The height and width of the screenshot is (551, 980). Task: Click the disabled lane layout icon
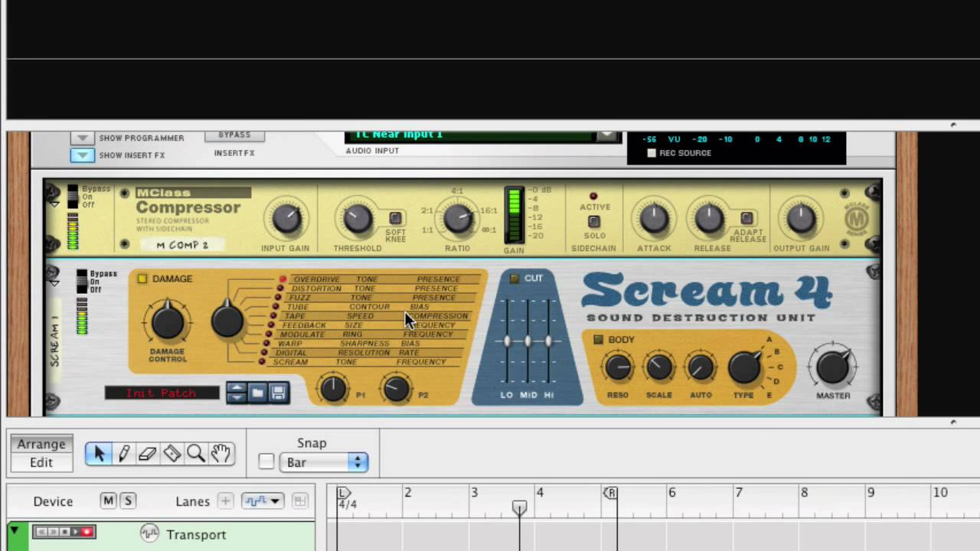click(x=299, y=501)
